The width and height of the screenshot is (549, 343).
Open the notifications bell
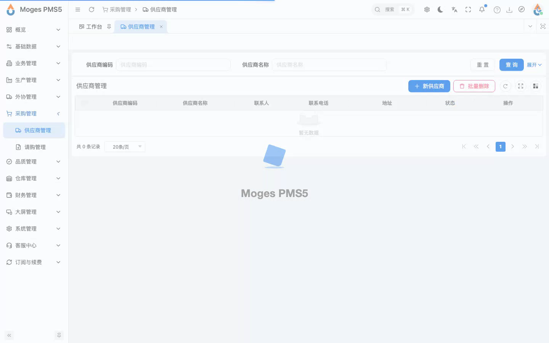click(482, 9)
